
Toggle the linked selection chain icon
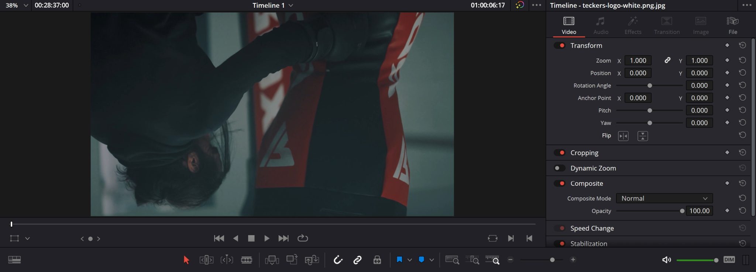[357, 260]
